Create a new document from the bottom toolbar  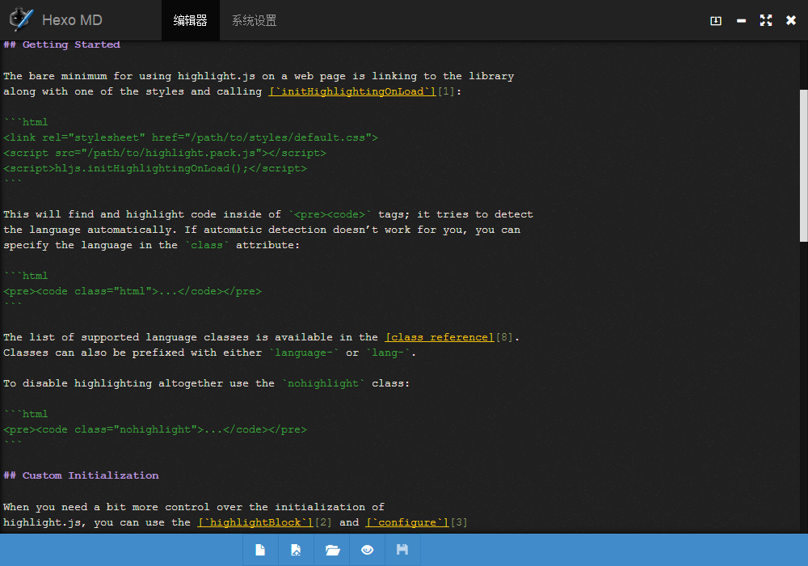click(x=260, y=550)
